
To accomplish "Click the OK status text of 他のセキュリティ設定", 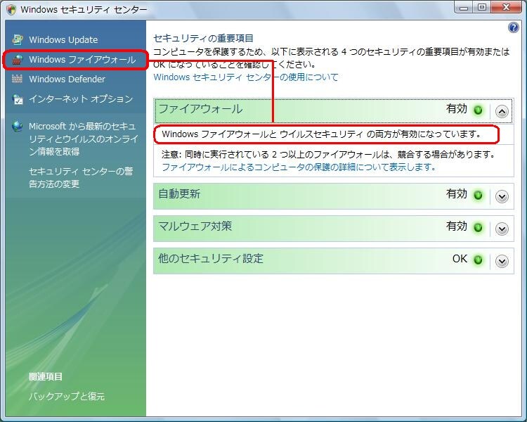I will click(x=460, y=258).
